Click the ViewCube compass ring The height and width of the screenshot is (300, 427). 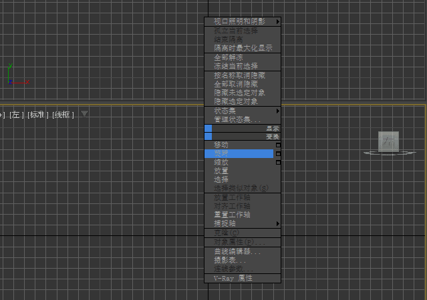click(x=390, y=153)
